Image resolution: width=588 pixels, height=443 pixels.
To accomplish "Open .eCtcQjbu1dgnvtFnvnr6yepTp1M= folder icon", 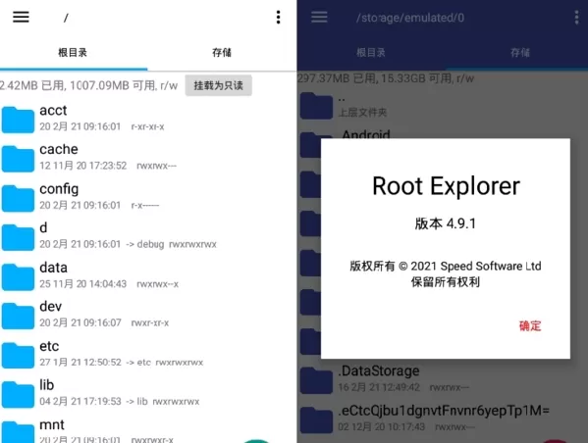I will coord(316,419).
